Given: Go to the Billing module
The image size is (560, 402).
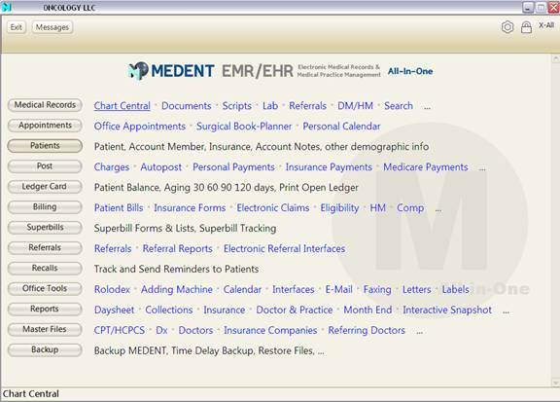Looking at the screenshot, I should tap(45, 207).
